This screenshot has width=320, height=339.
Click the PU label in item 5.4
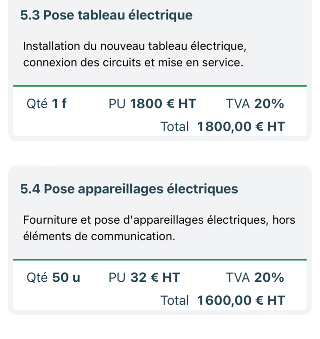click(117, 277)
